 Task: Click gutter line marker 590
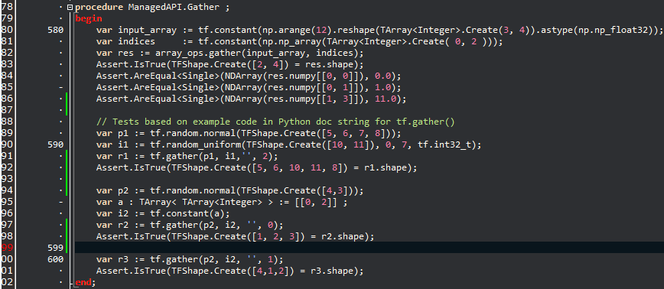(x=56, y=145)
